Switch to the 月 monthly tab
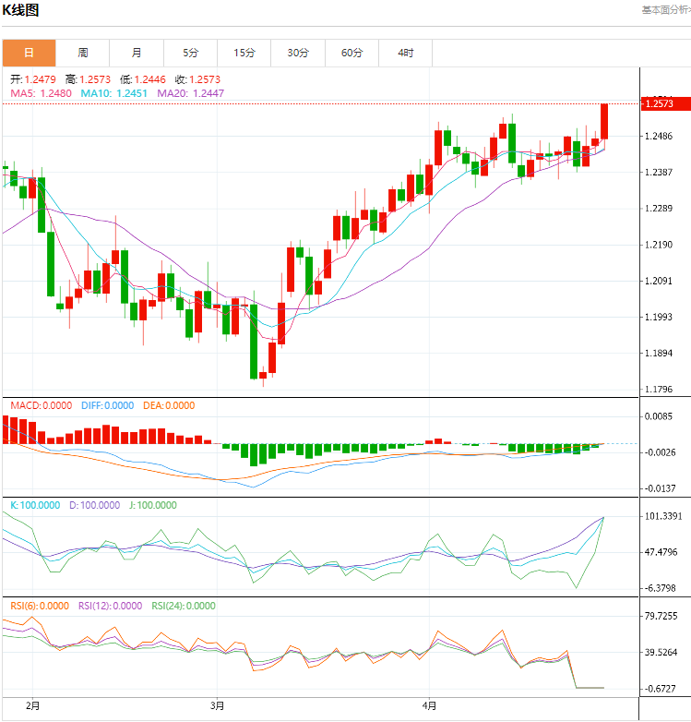The height and width of the screenshot is (722, 691). click(137, 53)
